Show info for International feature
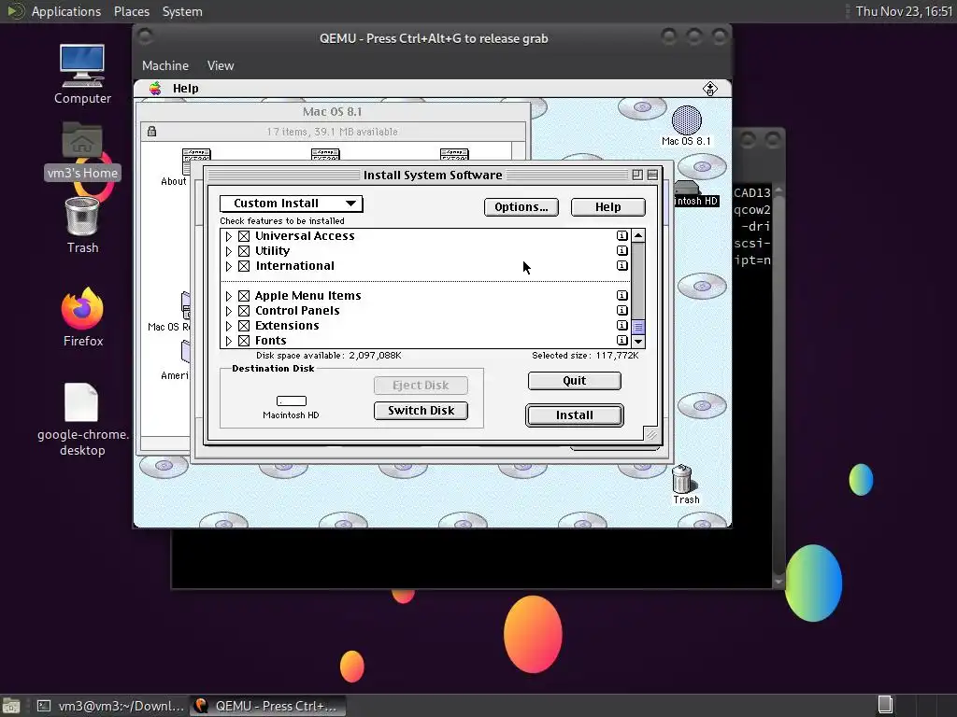 point(621,266)
